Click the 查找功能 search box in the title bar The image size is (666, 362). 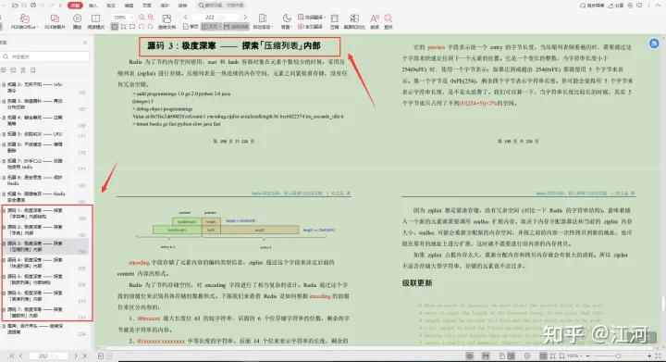click(x=222, y=6)
